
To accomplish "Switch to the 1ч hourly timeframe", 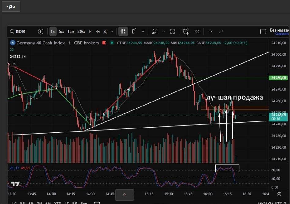I will coord(90,32).
